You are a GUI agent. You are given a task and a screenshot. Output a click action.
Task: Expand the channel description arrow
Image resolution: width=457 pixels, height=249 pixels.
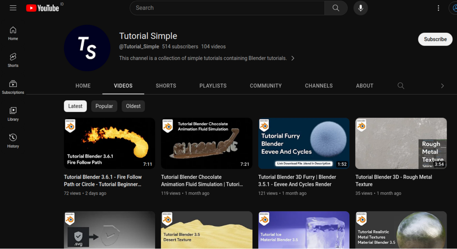[293, 58]
